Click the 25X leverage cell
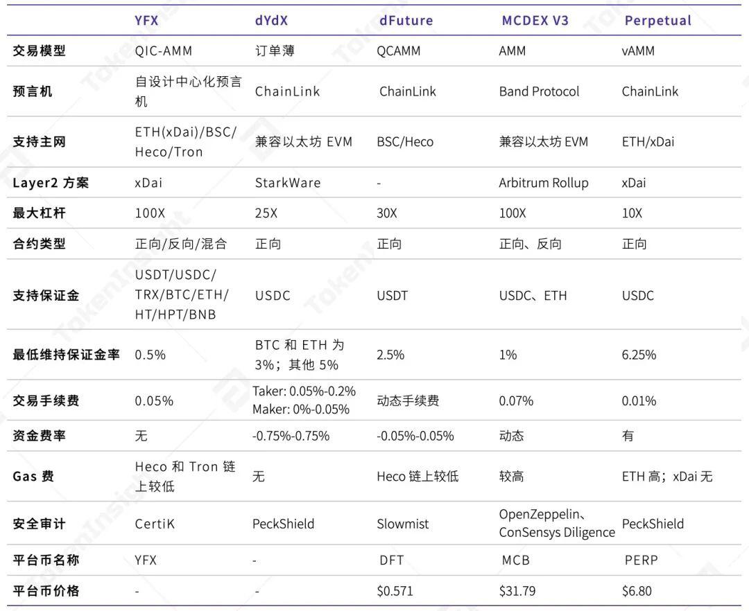 click(266, 213)
